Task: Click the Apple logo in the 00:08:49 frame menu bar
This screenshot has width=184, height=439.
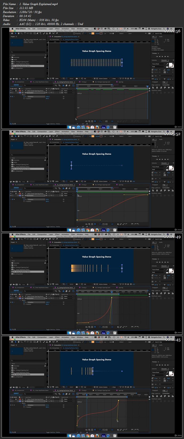Action: coord(12,234)
